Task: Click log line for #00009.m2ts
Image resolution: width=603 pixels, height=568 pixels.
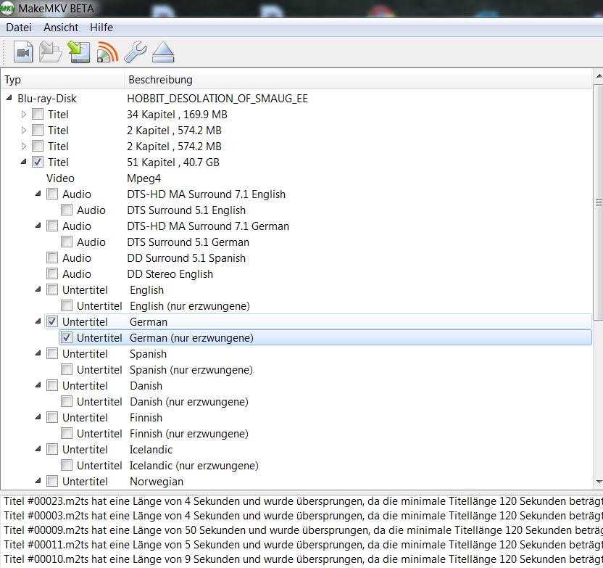Action: point(303,530)
